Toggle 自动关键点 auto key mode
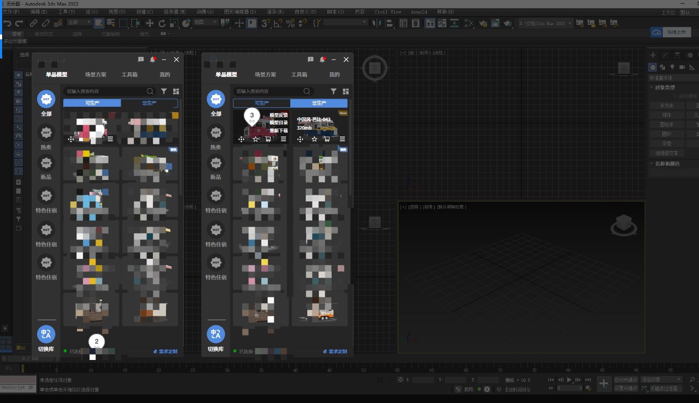Viewport: 699px width, 403px height. point(626,380)
